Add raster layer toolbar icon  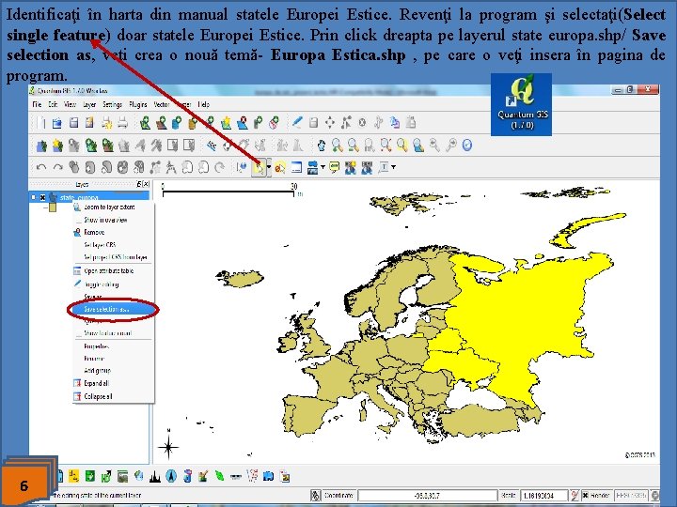pyautogui.click(x=161, y=123)
